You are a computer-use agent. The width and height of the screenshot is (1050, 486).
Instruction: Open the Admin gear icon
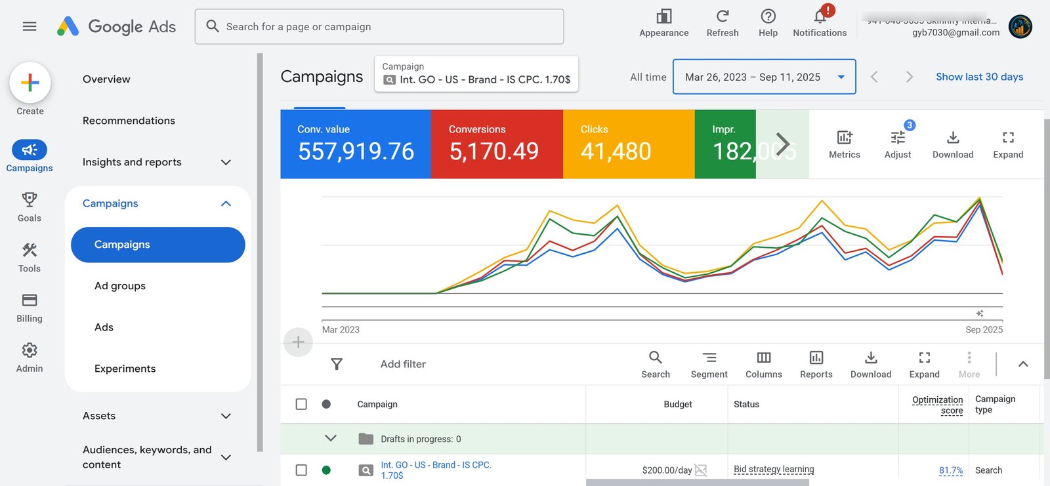(x=30, y=350)
